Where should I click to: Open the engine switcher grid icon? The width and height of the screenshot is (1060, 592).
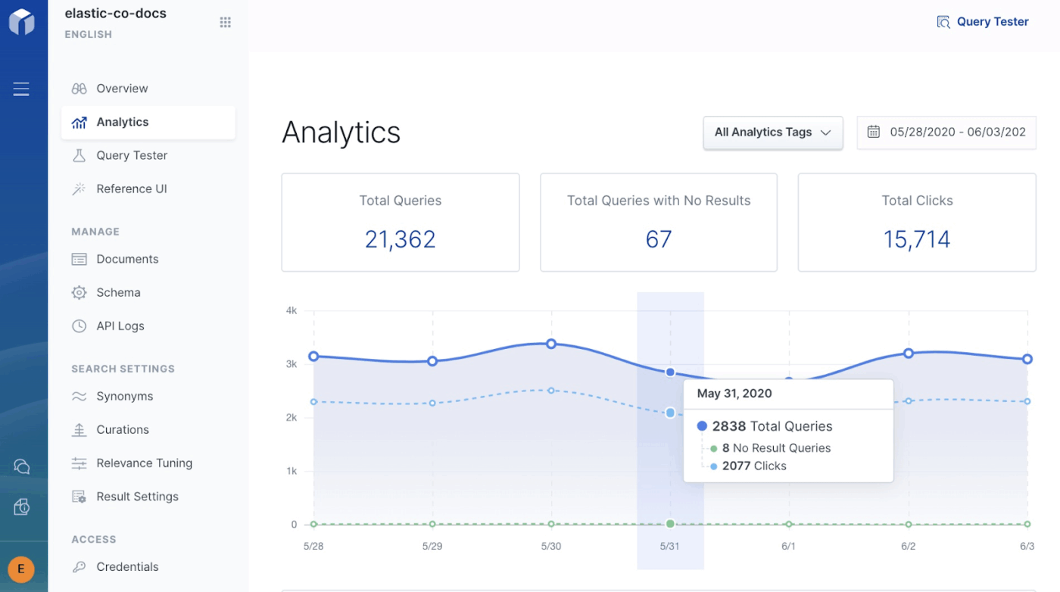pyautogui.click(x=225, y=23)
